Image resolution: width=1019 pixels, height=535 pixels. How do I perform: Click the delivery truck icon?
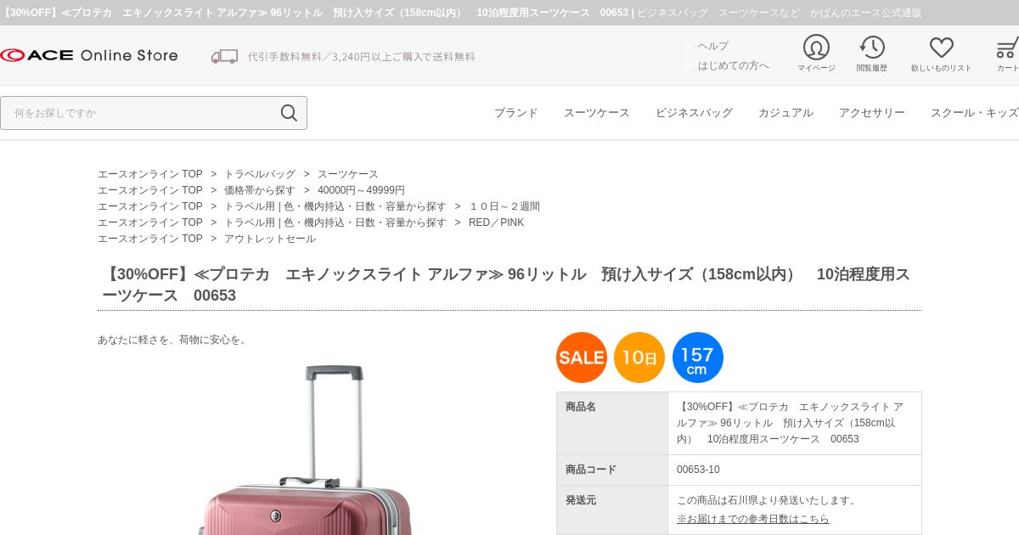pos(224,56)
